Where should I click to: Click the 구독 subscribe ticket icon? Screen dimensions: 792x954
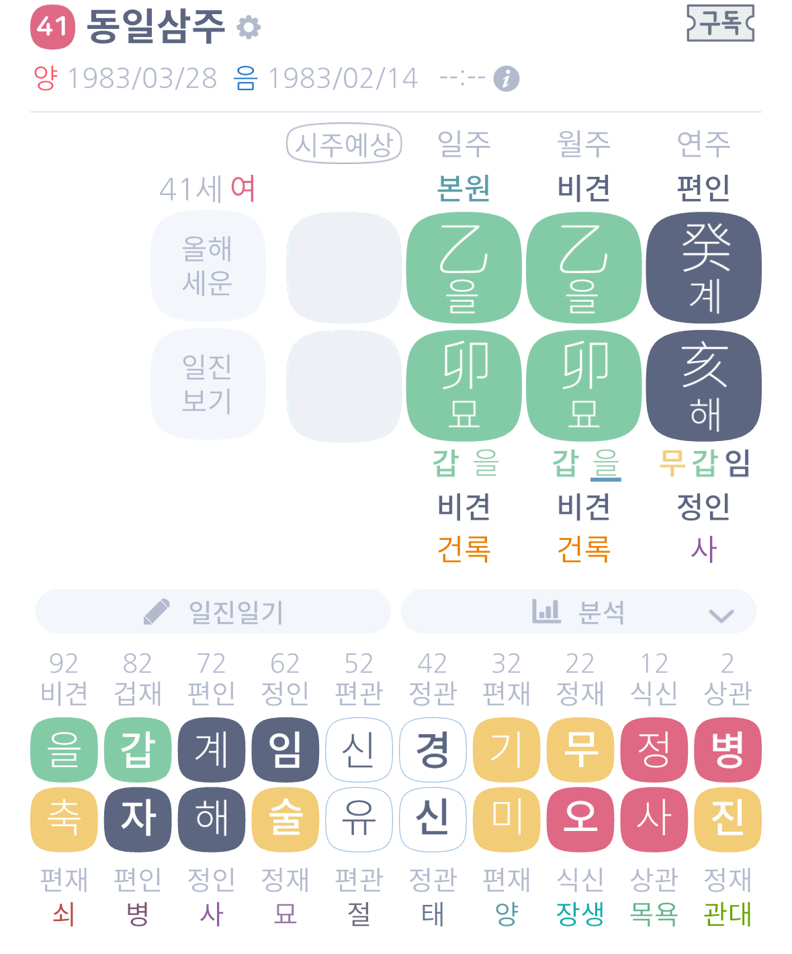(720, 24)
